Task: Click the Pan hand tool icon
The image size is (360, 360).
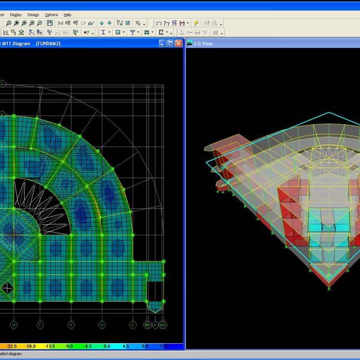Action: (50, 23)
